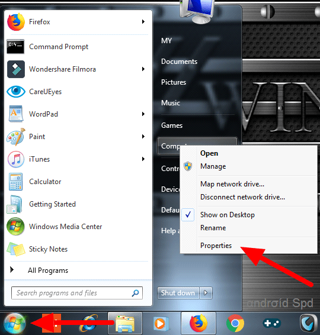Image resolution: width=320 pixels, height=335 pixels.
Task: Open the Calculator icon
Action: pos(15,182)
